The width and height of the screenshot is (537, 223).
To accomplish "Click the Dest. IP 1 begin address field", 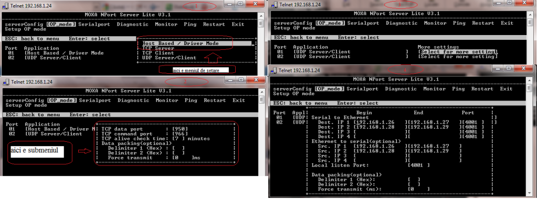I will (379, 122).
